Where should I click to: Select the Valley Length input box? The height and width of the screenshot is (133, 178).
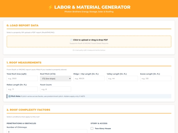click(x=122, y=78)
